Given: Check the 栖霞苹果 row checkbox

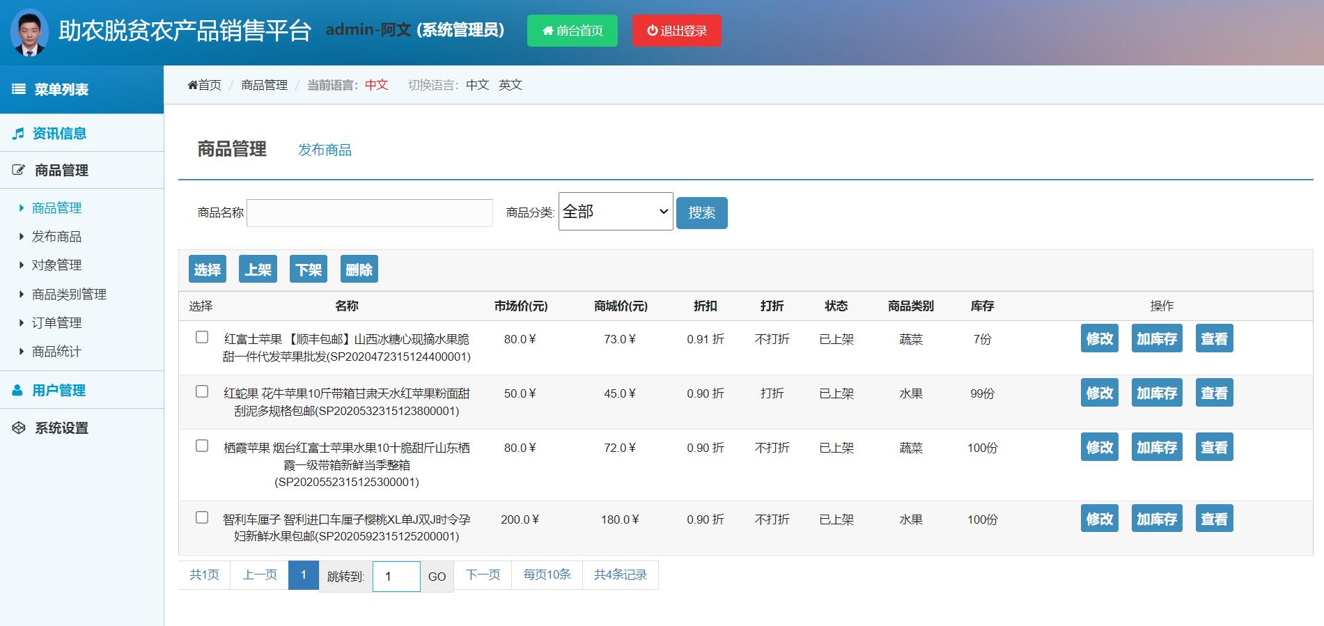Looking at the screenshot, I should (202, 446).
